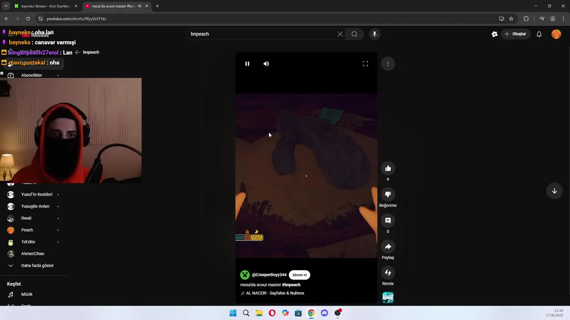Select the mesa'da scout master YouTube tab
Screen dimensions: 570x320
tap(113, 6)
